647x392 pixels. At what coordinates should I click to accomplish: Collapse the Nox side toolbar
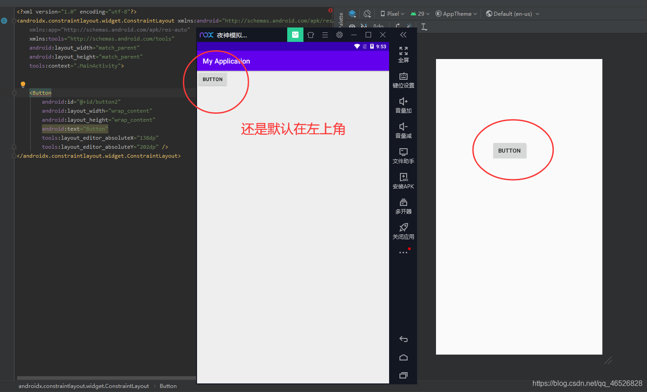pyautogui.click(x=403, y=35)
